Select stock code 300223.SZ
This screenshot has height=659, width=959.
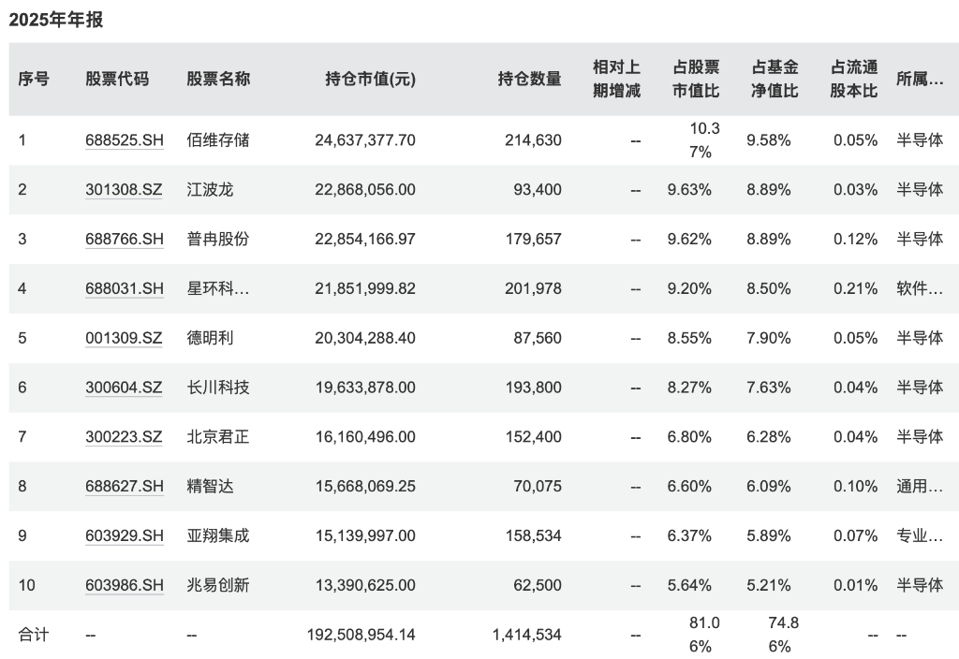pyautogui.click(x=124, y=437)
